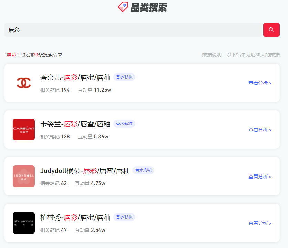Click the red search magnifier button
Viewport: 288px width, 248px height.
point(271,30)
